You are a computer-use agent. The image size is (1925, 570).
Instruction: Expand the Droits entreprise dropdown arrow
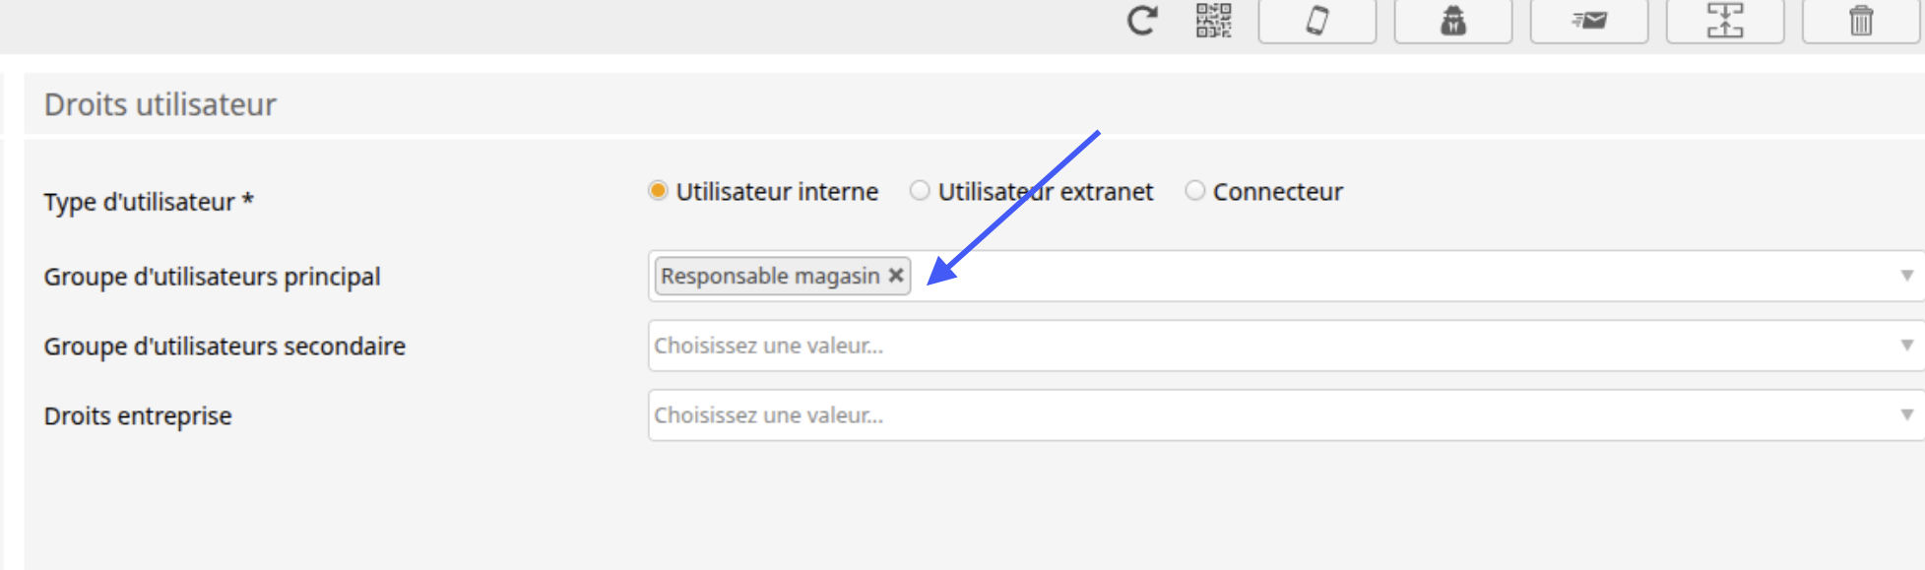point(1907,415)
